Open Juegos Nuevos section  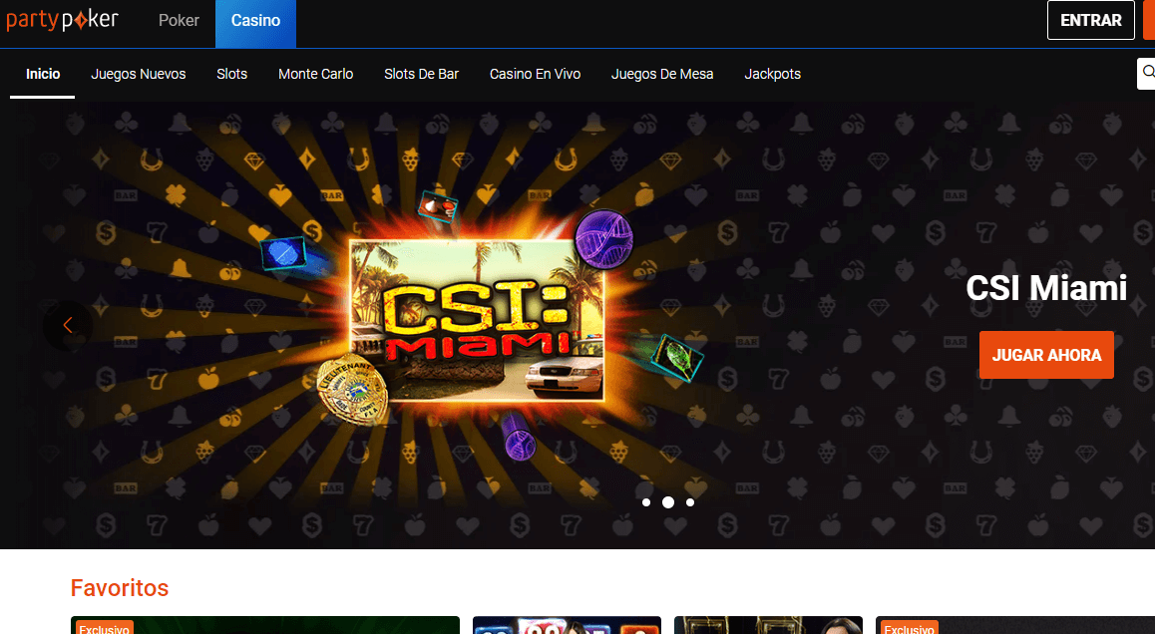pos(139,74)
